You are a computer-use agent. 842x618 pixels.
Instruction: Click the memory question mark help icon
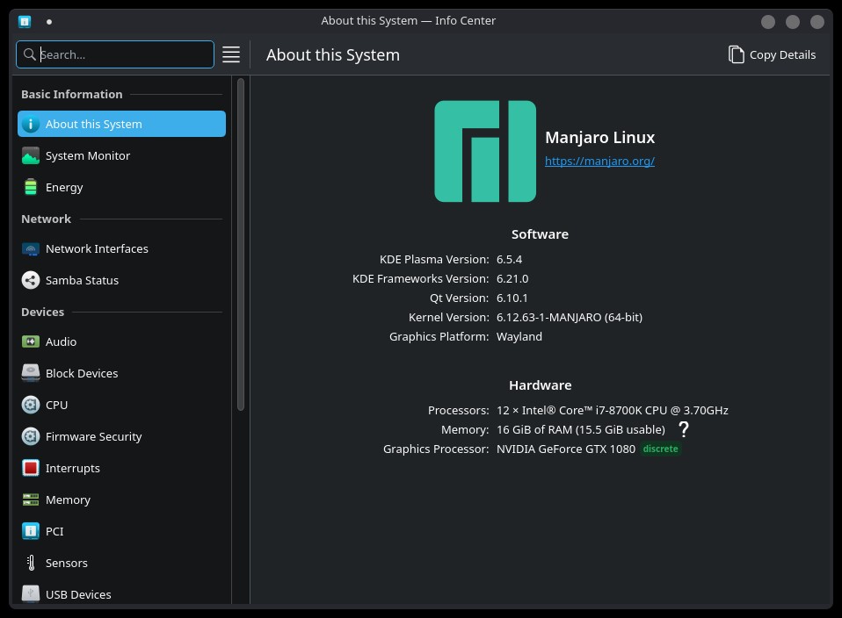(683, 429)
